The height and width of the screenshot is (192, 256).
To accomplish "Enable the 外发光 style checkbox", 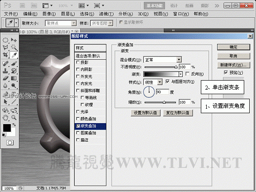I will pyautogui.click(x=78, y=77).
